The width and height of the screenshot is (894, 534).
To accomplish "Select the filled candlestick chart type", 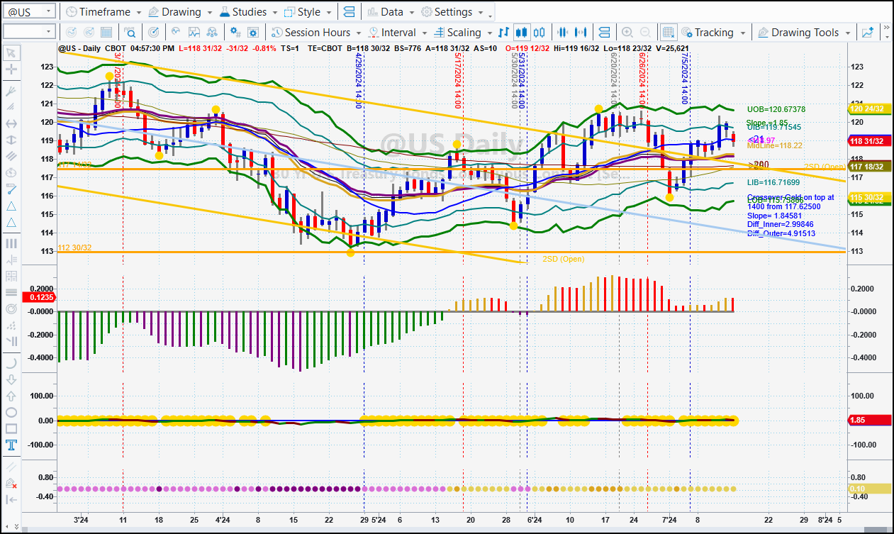I will coord(522,32).
